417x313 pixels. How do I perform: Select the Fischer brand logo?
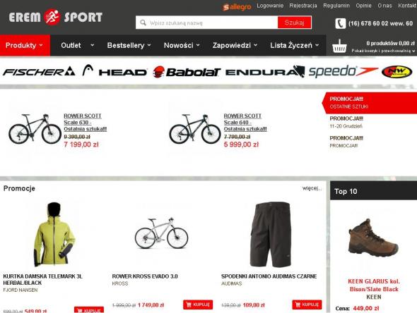39,72
